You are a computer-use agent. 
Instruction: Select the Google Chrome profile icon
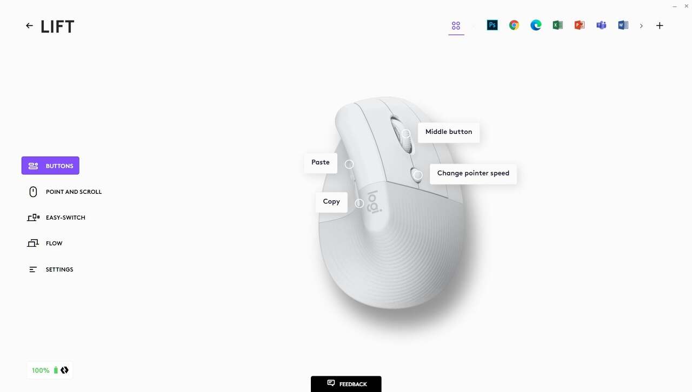tap(514, 25)
